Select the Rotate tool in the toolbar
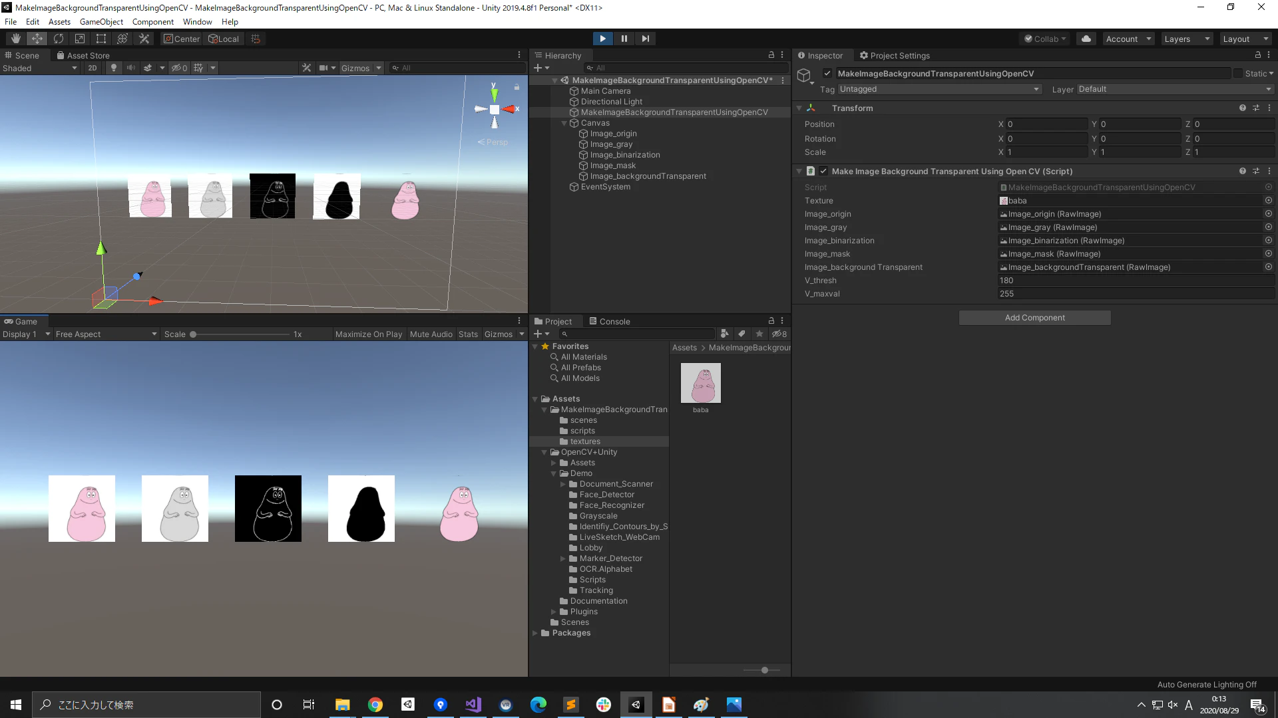 coord(59,39)
